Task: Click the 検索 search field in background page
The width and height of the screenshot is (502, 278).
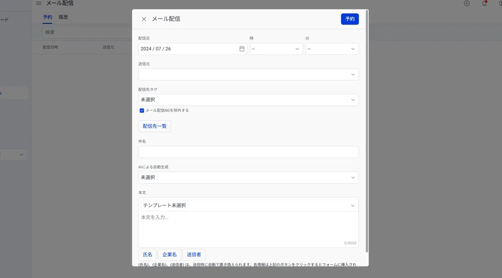Action: click(x=87, y=32)
